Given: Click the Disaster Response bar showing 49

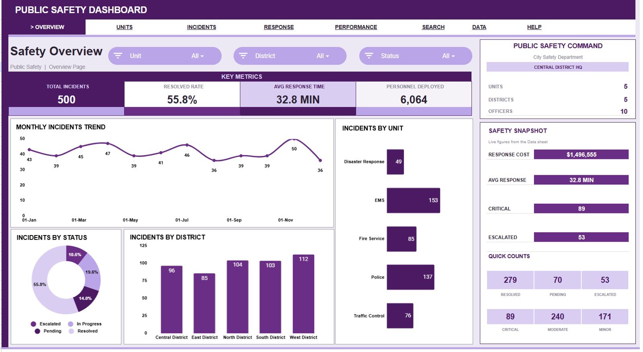Looking at the screenshot, I should pyautogui.click(x=395, y=162).
